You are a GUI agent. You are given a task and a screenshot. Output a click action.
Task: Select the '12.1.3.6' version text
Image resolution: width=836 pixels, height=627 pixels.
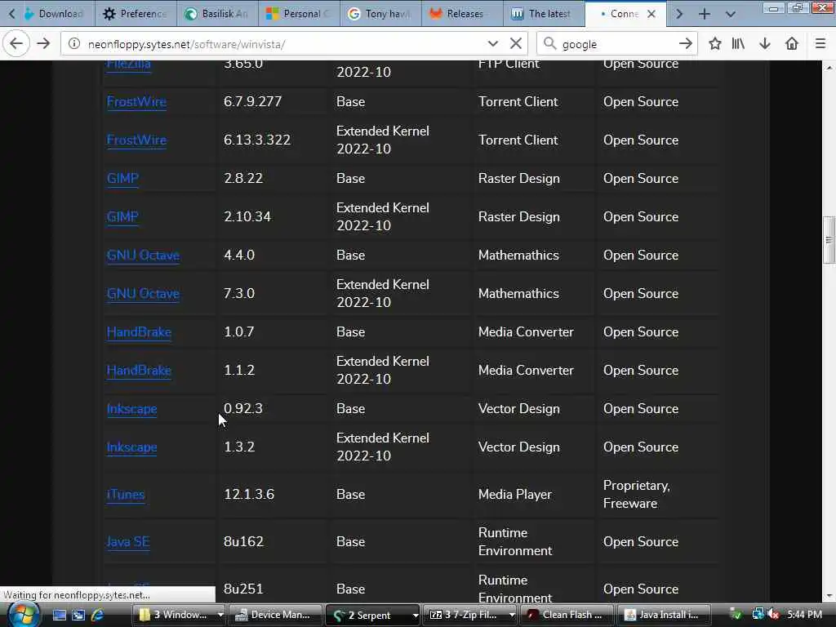[249, 494]
